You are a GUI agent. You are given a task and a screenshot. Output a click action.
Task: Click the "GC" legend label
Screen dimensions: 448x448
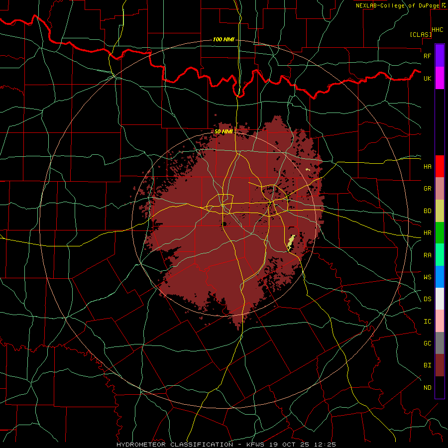(427, 343)
